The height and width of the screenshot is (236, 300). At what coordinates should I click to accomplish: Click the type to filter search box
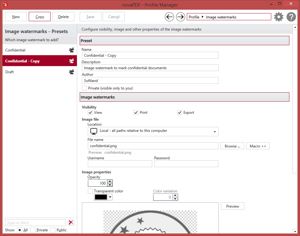(35, 223)
